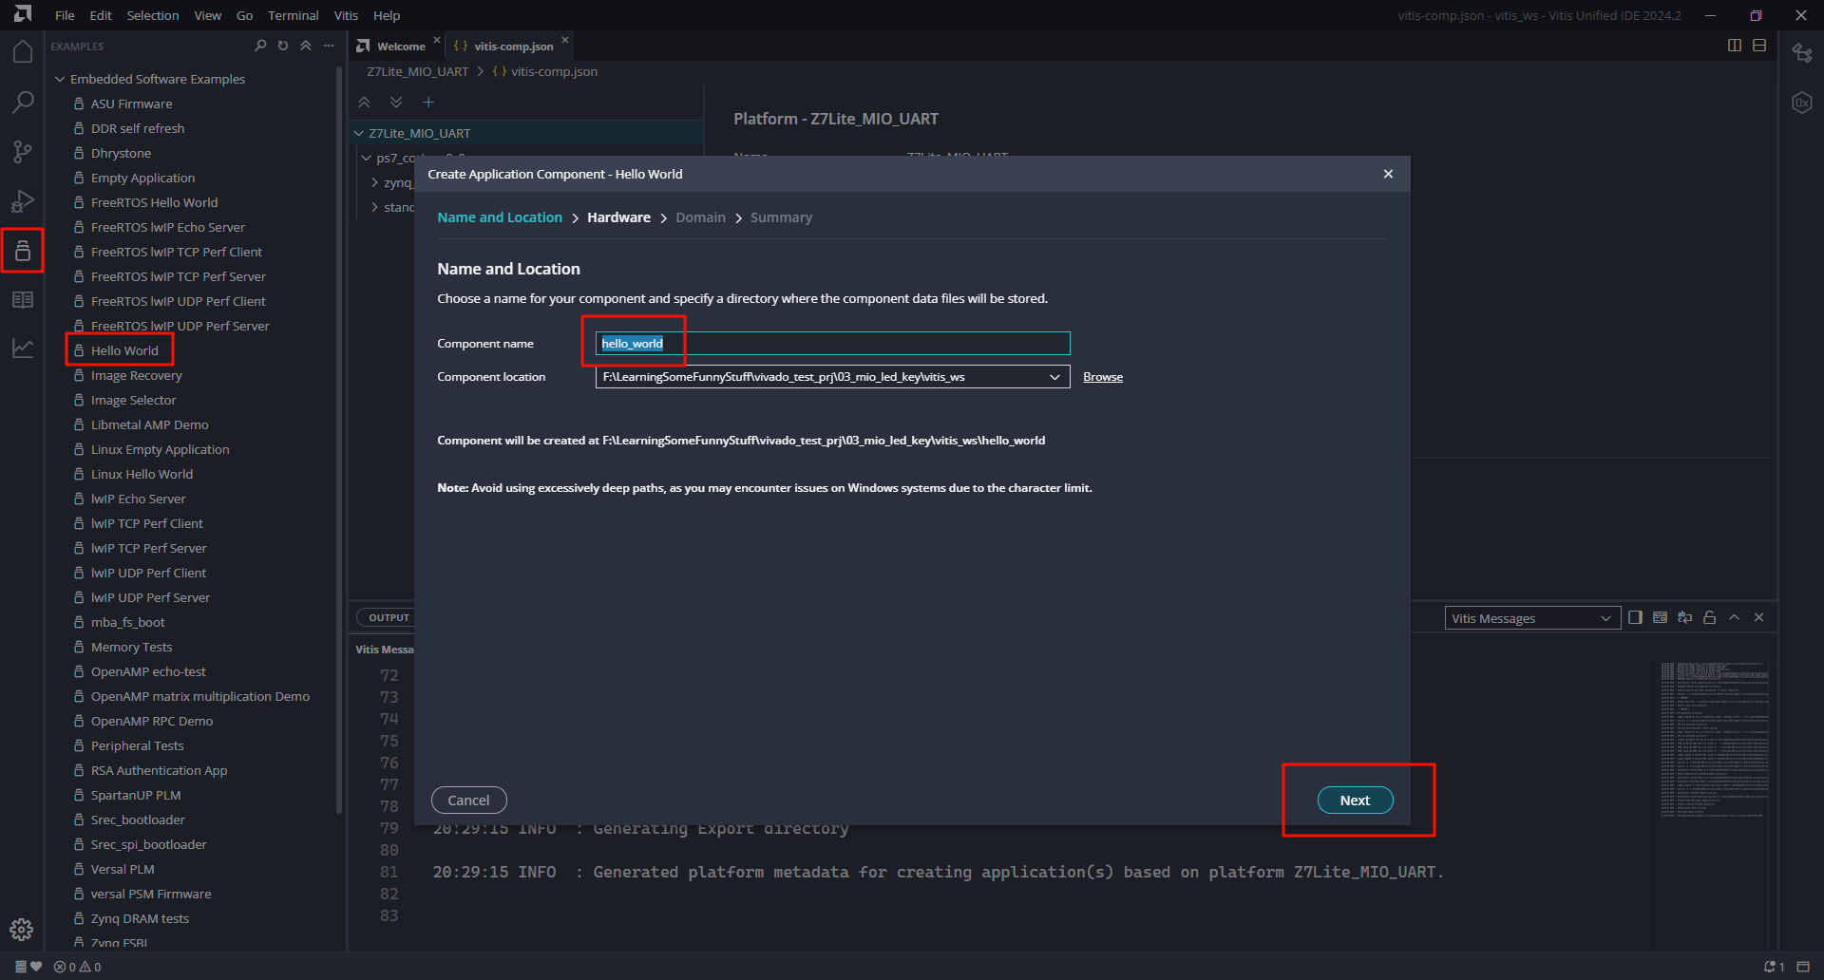This screenshot has width=1824, height=980.
Task: Open the Terminal menu
Action: pyautogui.click(x=293, y=15)
